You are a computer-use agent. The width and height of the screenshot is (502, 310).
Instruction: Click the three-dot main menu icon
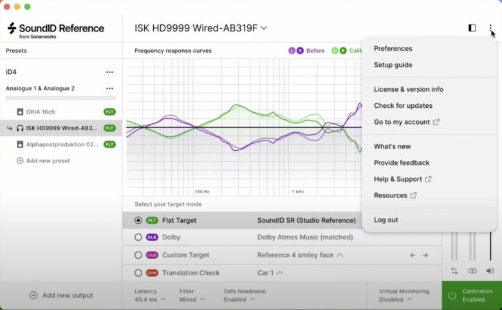(x=490, y=28)
